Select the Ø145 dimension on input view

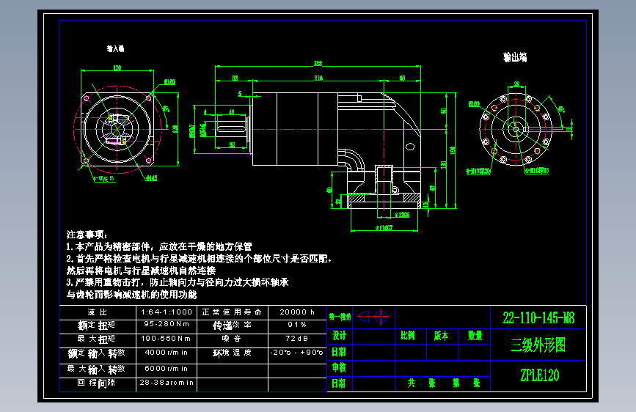[x=152, y=178]
